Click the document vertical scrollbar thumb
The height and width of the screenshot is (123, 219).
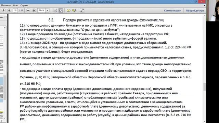click(205, 86)
